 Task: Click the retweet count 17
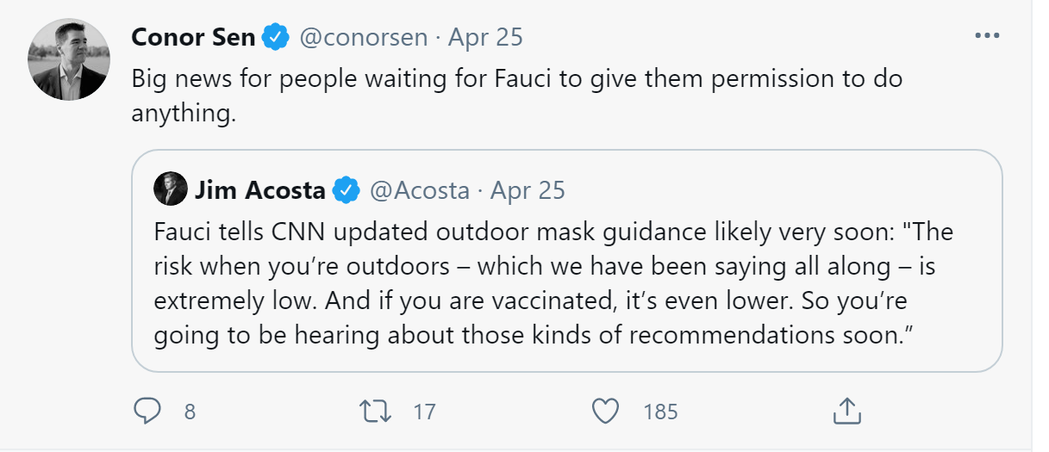pyautogui.click(x=424, y=412)
